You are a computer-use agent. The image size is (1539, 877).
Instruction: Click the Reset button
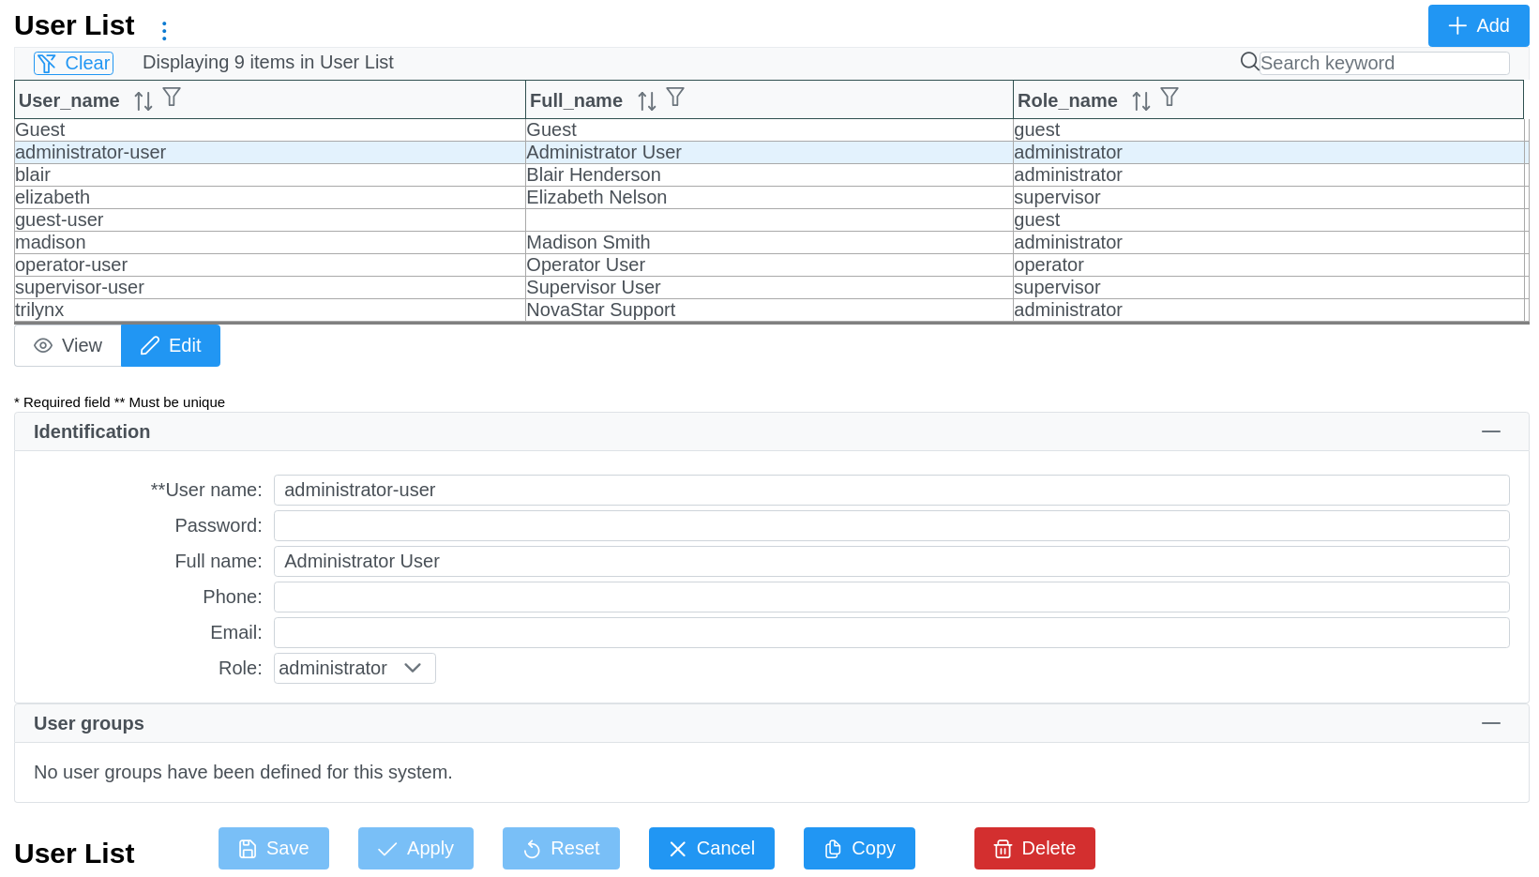point(561,848)
